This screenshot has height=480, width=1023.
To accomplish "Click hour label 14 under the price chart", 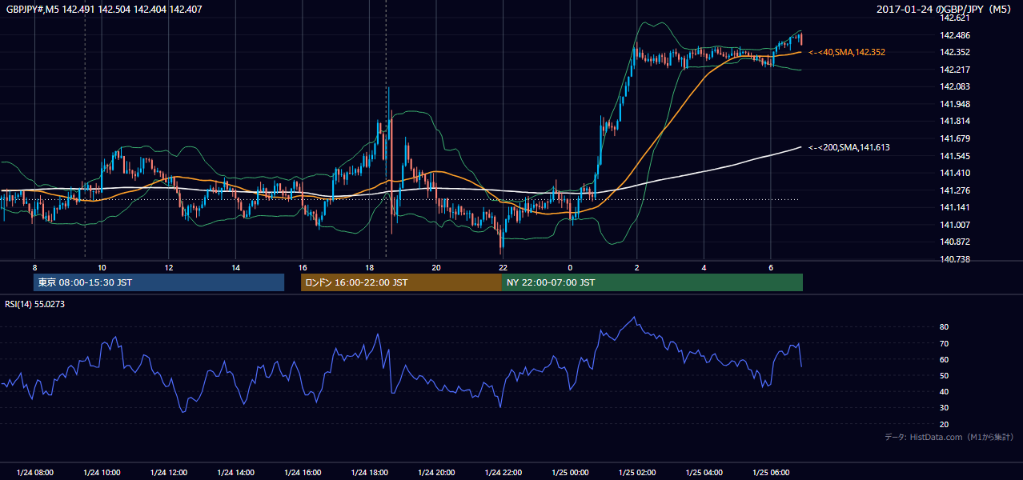I will [x=235, y=267].
